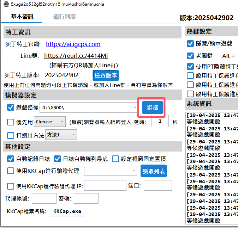This screenshot has height=228, width=238.
Task: Enable 使用KKCap進行驗證代理 checkbox with dropdown
Action: coord(11,171)
